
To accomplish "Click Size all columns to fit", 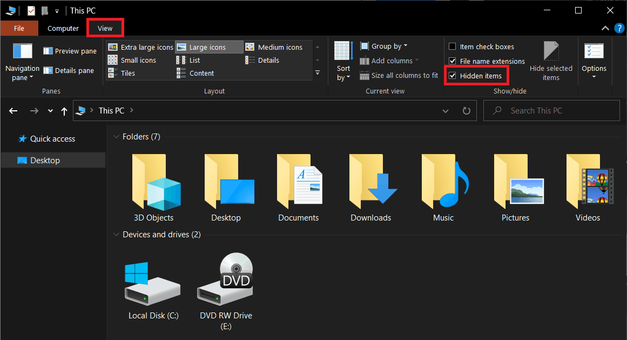I will [399, 75].
